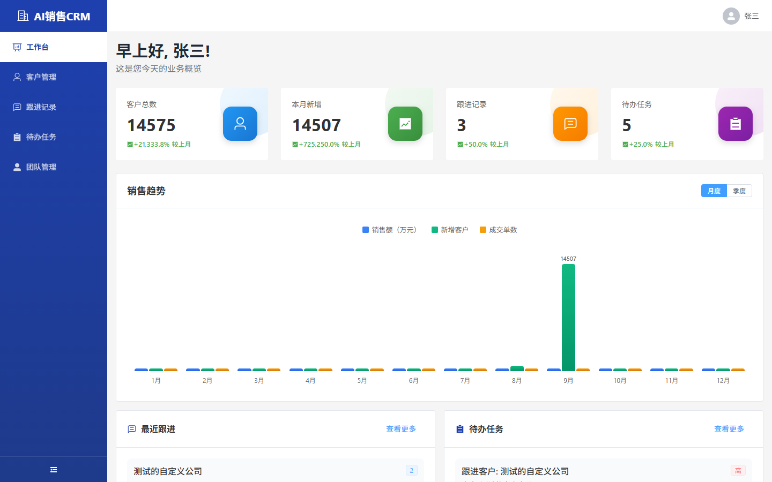Click the orange message icon on 跟进记录 card
The image size is (772, 482).
570,124
